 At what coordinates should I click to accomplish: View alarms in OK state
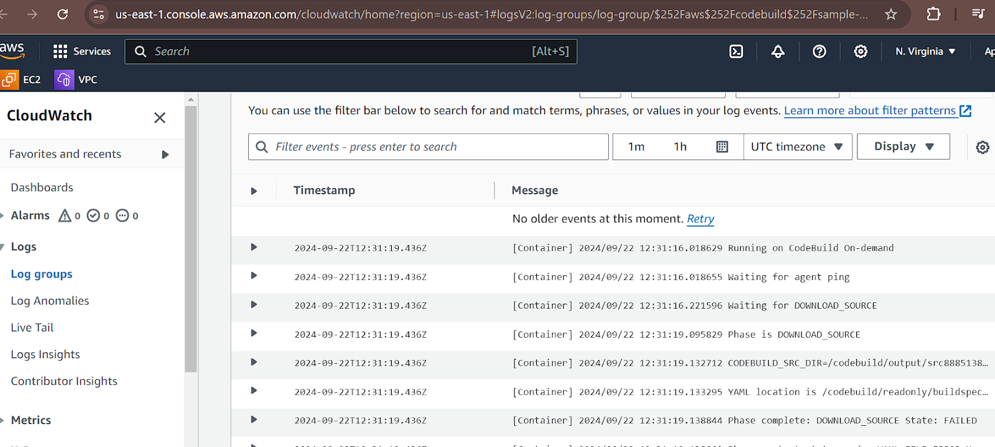[x=98, y=215]
